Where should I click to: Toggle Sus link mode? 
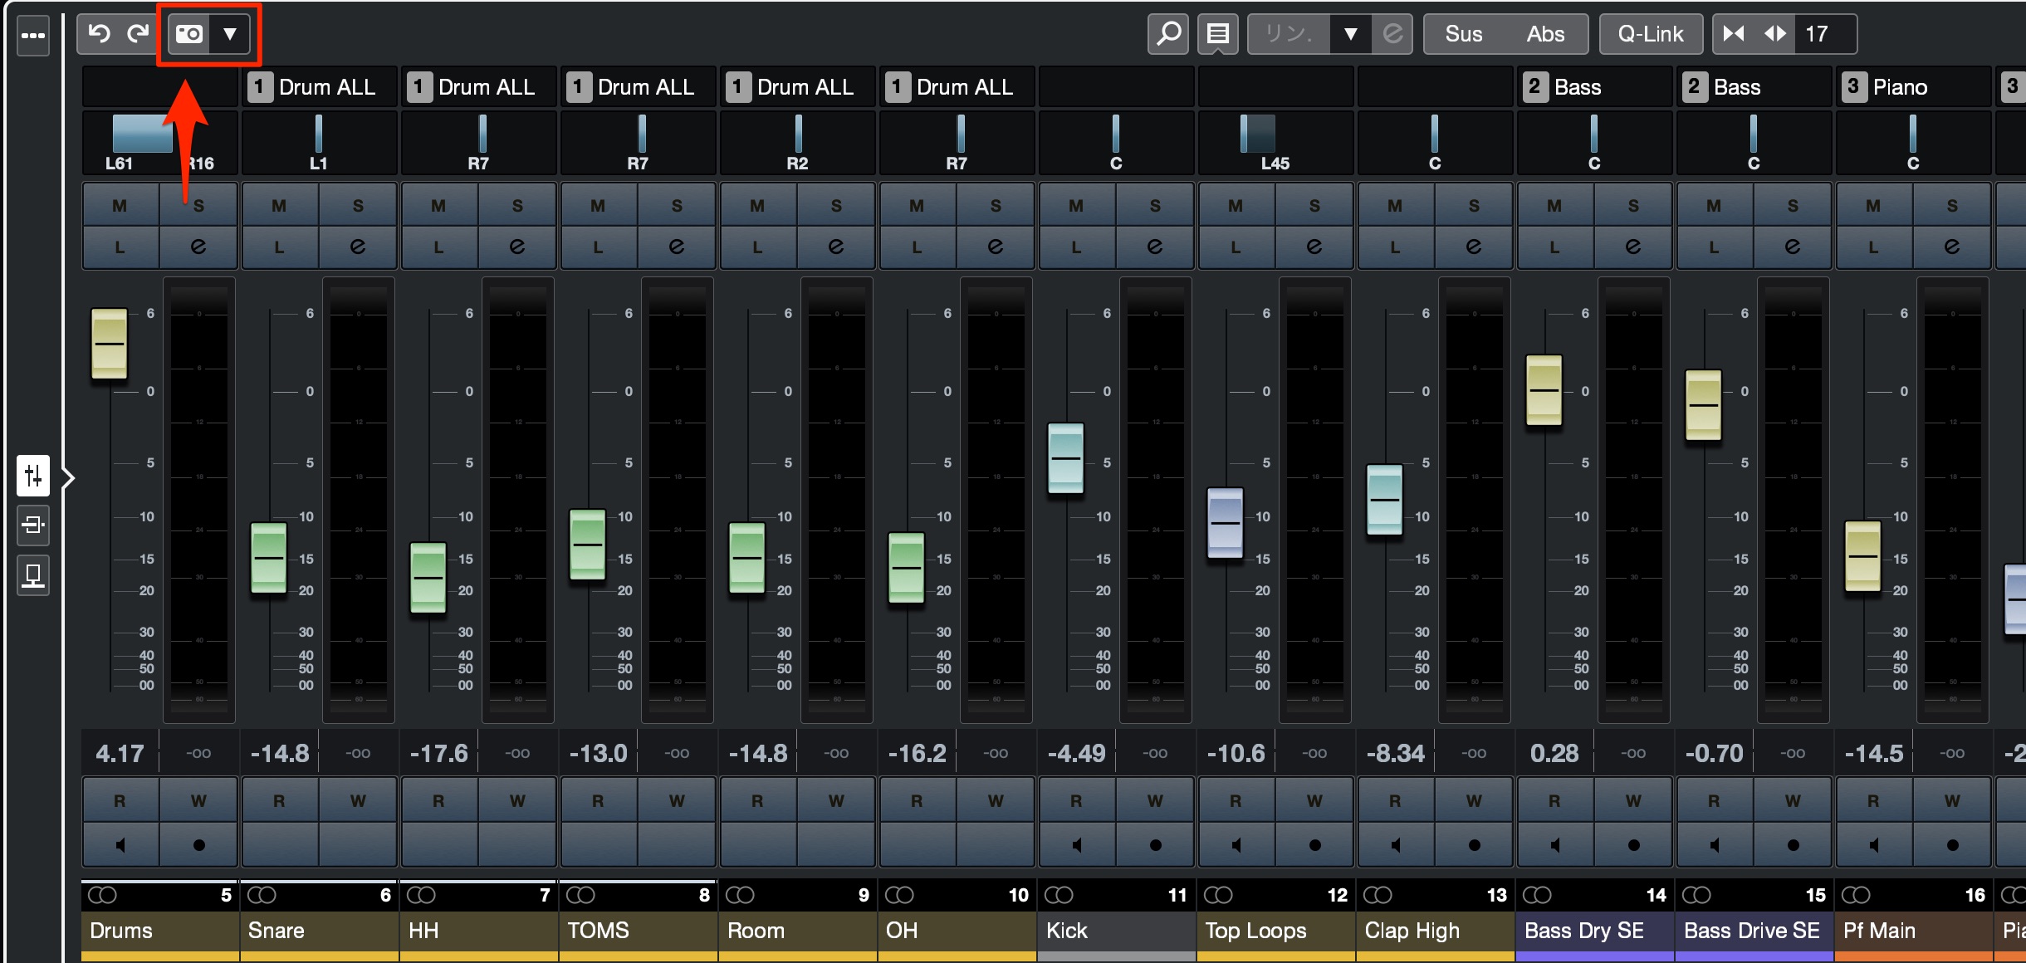pos(1463,34)
